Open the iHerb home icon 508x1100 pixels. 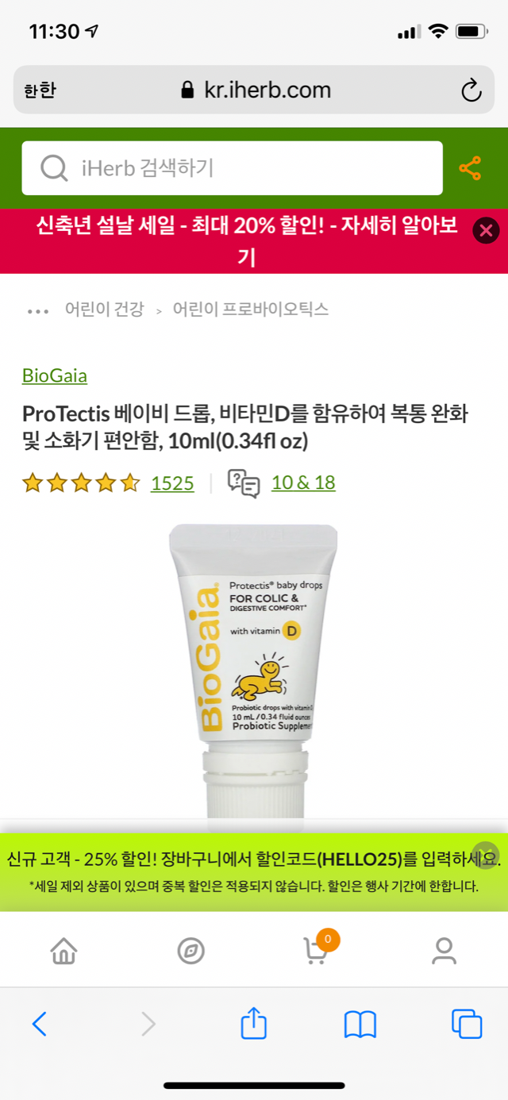pos(63,950)
